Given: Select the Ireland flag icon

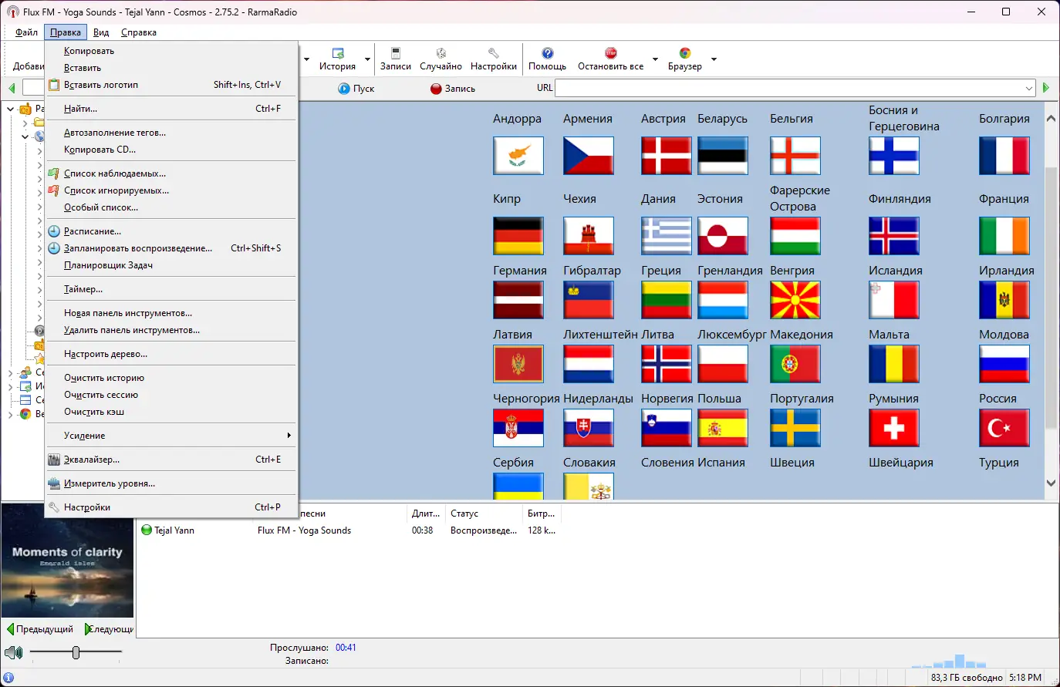Looking at the screenshot, I should (x=1004, y=236).
